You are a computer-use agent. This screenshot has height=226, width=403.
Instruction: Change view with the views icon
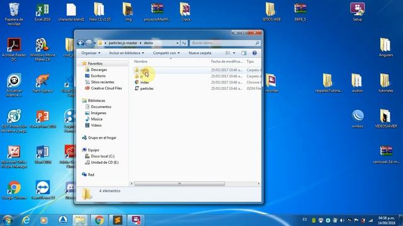228,53
